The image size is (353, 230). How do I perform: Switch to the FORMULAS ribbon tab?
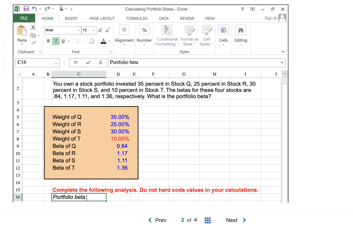coord(137,19)
